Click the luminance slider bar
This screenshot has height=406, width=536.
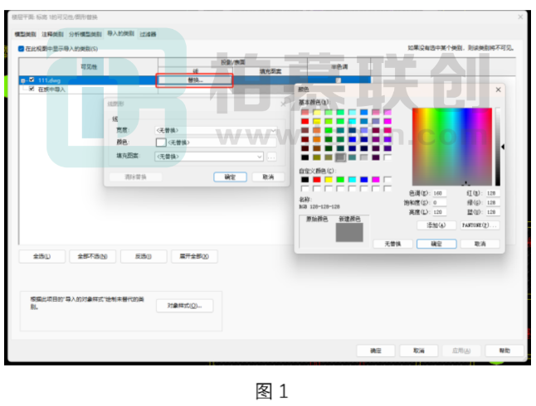point(498,147)
